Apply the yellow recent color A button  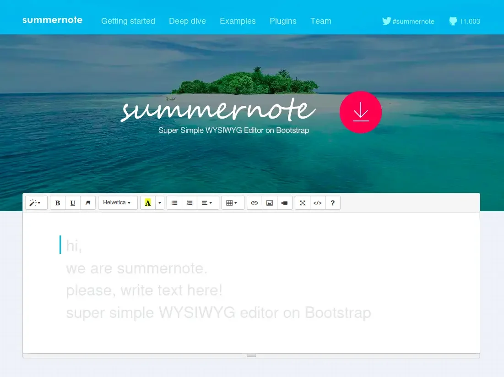pos(148,203)
